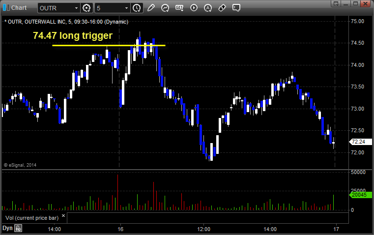Click the OUTR, OUTERWALL INC chart title
The image size is (374, 235).
click(66, 22)
